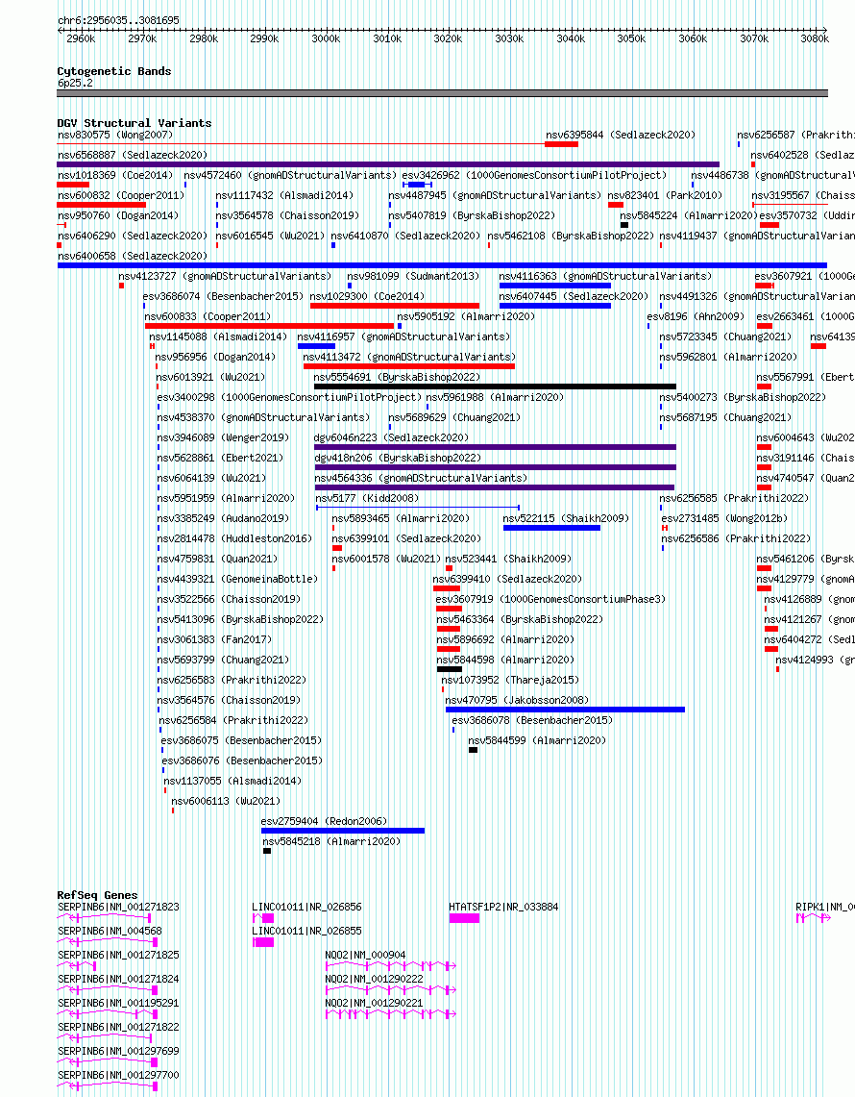Open the nsv5961988 (Almarri2020) label
The image size is (855, 1097).
coord(495,397)
